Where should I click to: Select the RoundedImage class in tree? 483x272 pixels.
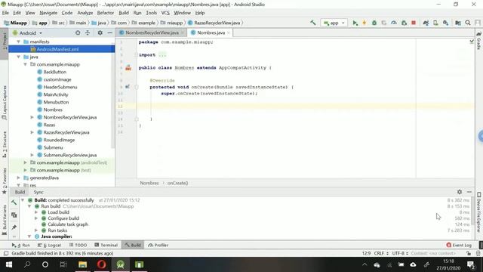[59, 140]
